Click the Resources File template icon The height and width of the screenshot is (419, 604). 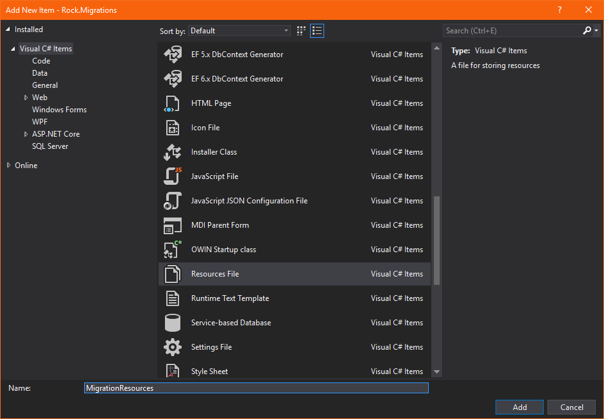point(172,274)
